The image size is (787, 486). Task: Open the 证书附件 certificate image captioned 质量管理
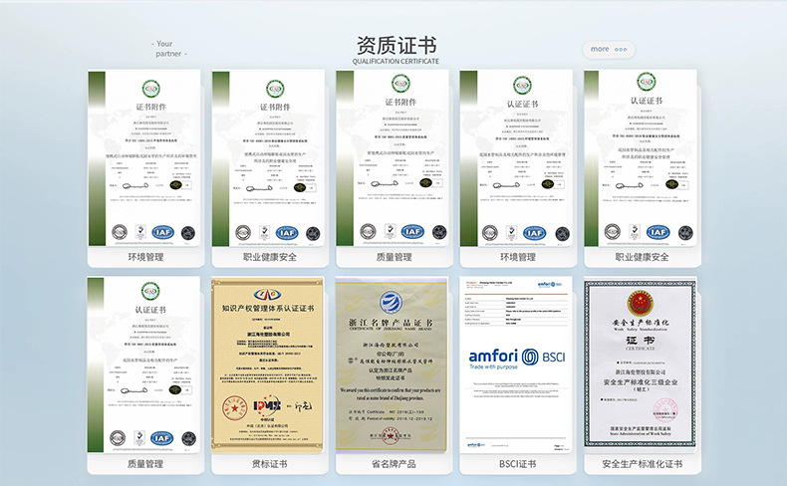[393, 158]
